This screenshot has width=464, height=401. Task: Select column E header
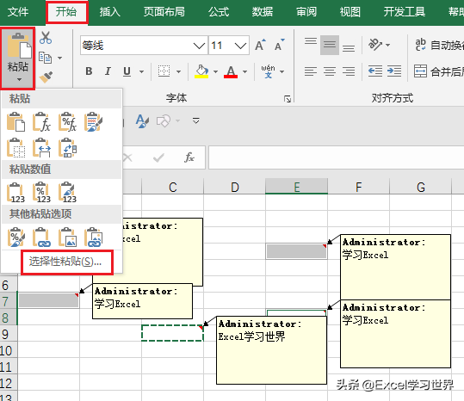point(296,187)
